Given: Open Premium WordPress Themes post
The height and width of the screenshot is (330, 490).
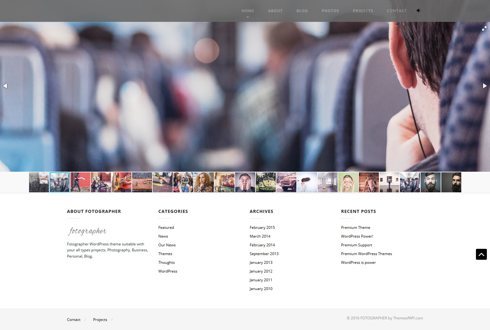Looking at the screenshot, I should (367, 254).
